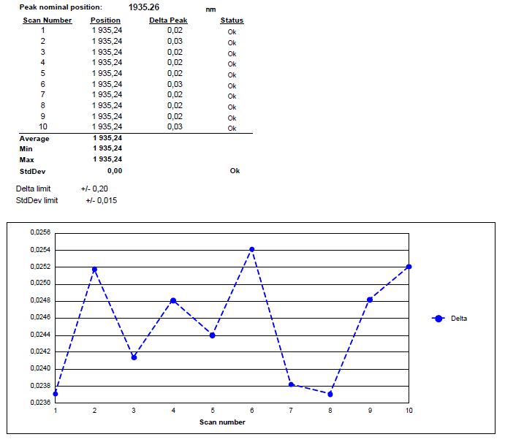Image resolution: width=505 pixels, height=445 pixels.
Task: Click Delta Peak value 0,03 for scan 6
Action: (175, 84)
